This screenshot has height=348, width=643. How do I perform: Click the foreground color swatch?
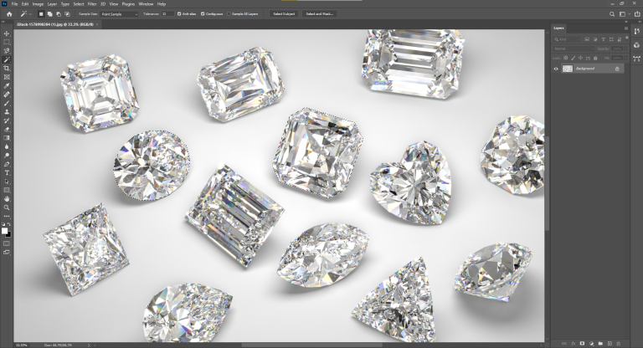click(x=6, y=230)
